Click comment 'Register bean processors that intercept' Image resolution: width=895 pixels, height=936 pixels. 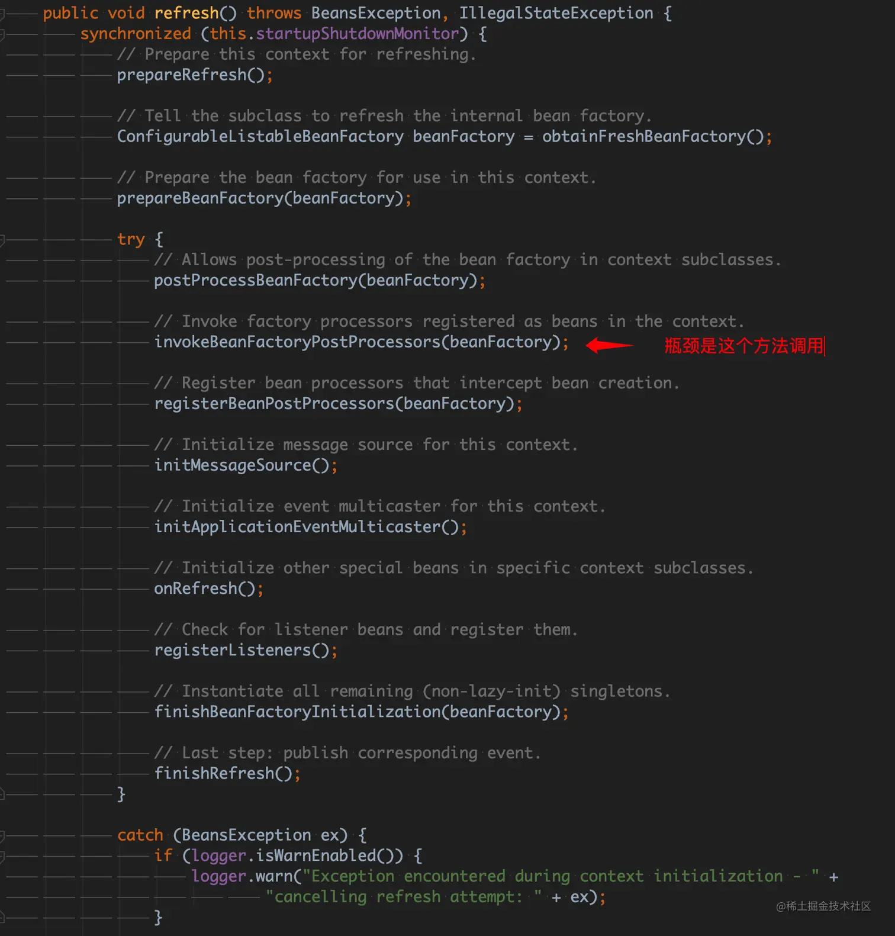pyautogui.click(x=417, y=383)
